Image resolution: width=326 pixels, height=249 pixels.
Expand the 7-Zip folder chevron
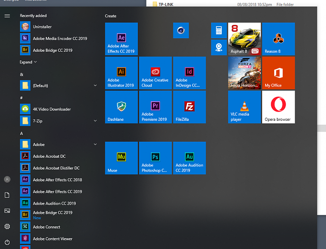95,121
